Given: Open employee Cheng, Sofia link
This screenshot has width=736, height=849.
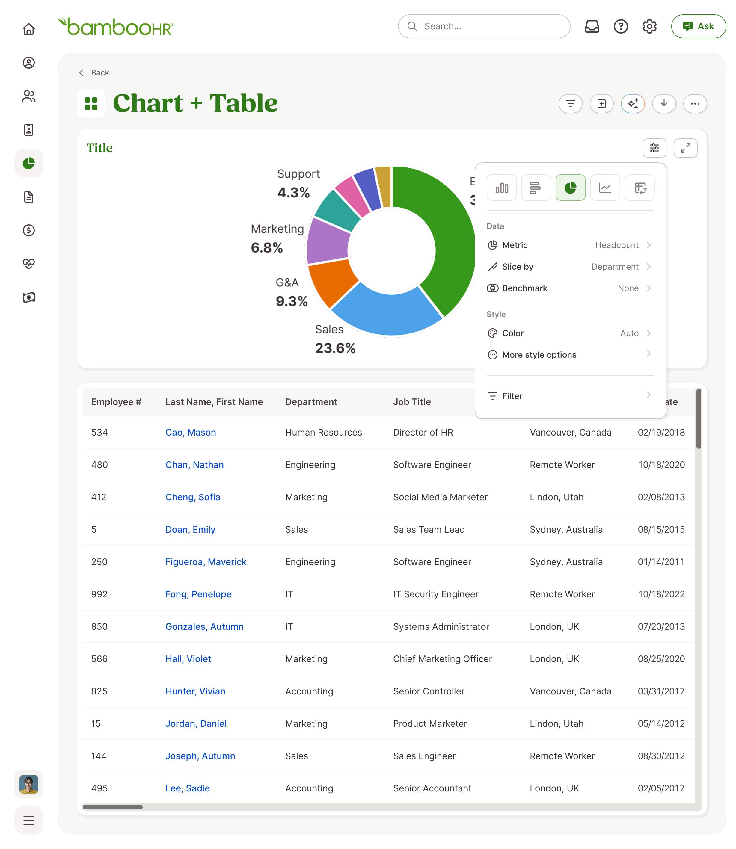Looking at the screenshot, I should (x=193, y=497).
